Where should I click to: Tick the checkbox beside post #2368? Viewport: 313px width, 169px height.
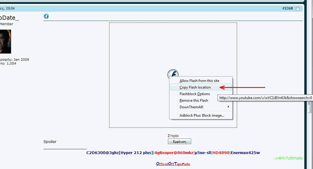pos(297,9)
